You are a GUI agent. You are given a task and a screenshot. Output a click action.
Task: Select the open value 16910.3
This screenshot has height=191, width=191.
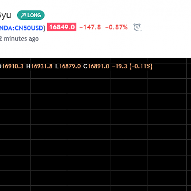13,66
